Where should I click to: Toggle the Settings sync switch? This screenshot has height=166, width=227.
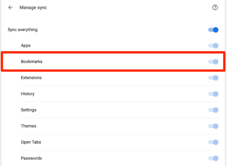(213, 110)
